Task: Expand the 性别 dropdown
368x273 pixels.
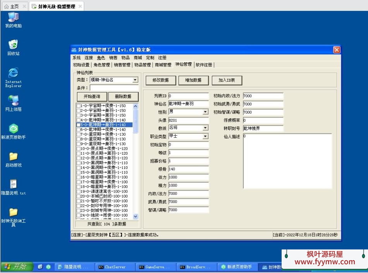Action: 206,112
